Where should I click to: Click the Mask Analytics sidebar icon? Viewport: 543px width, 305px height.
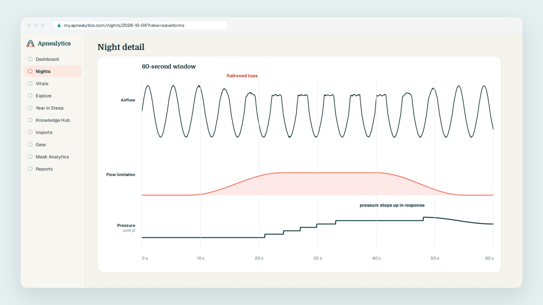click(x=30, y=157)
